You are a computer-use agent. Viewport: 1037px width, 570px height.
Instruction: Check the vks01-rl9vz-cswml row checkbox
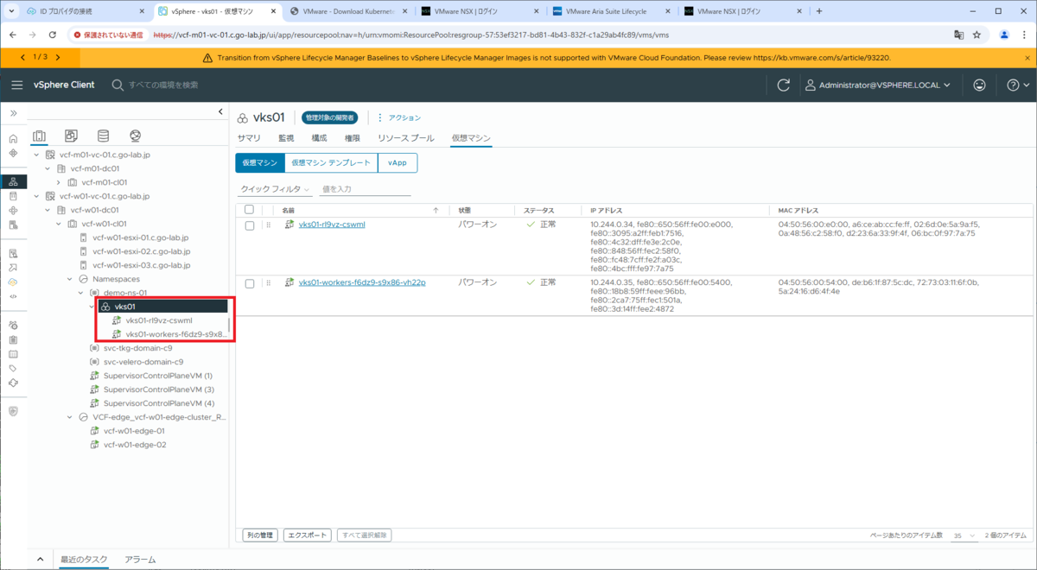250,225
